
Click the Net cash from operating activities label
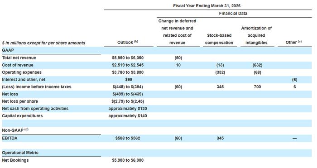point(35,109)
